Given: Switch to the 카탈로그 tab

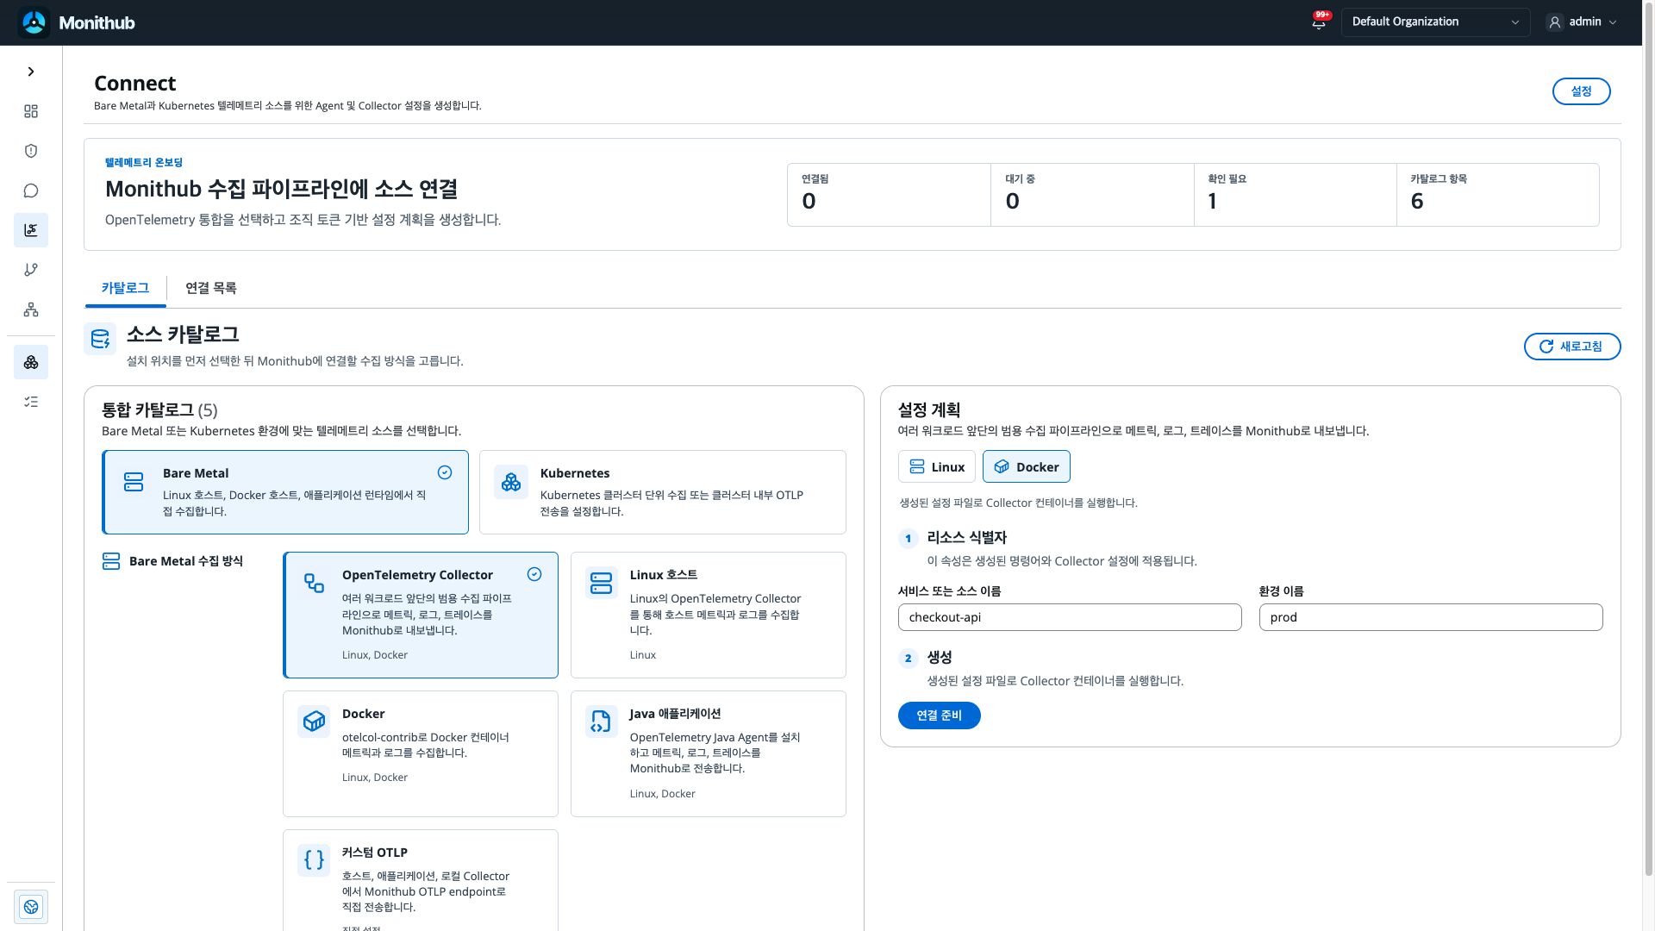Looking at the screenshot, I should coord(125,288).
